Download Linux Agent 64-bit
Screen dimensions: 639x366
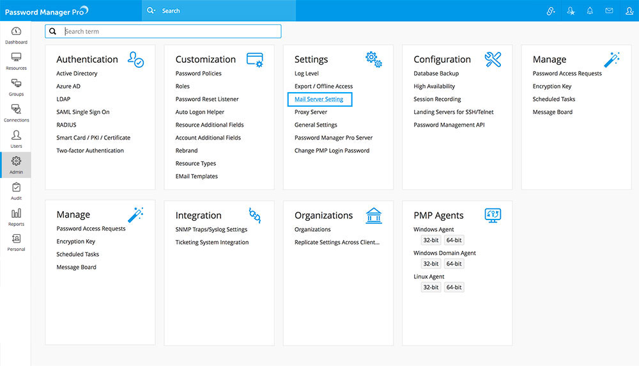[454, 287]
